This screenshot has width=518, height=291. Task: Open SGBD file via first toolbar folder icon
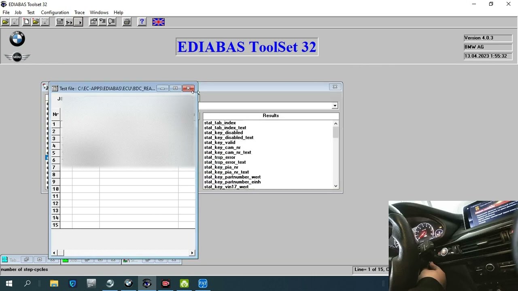[x=6, y=22]
